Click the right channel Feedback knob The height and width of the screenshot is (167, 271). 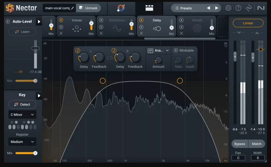pyautogui.click(x=135, y=58)
